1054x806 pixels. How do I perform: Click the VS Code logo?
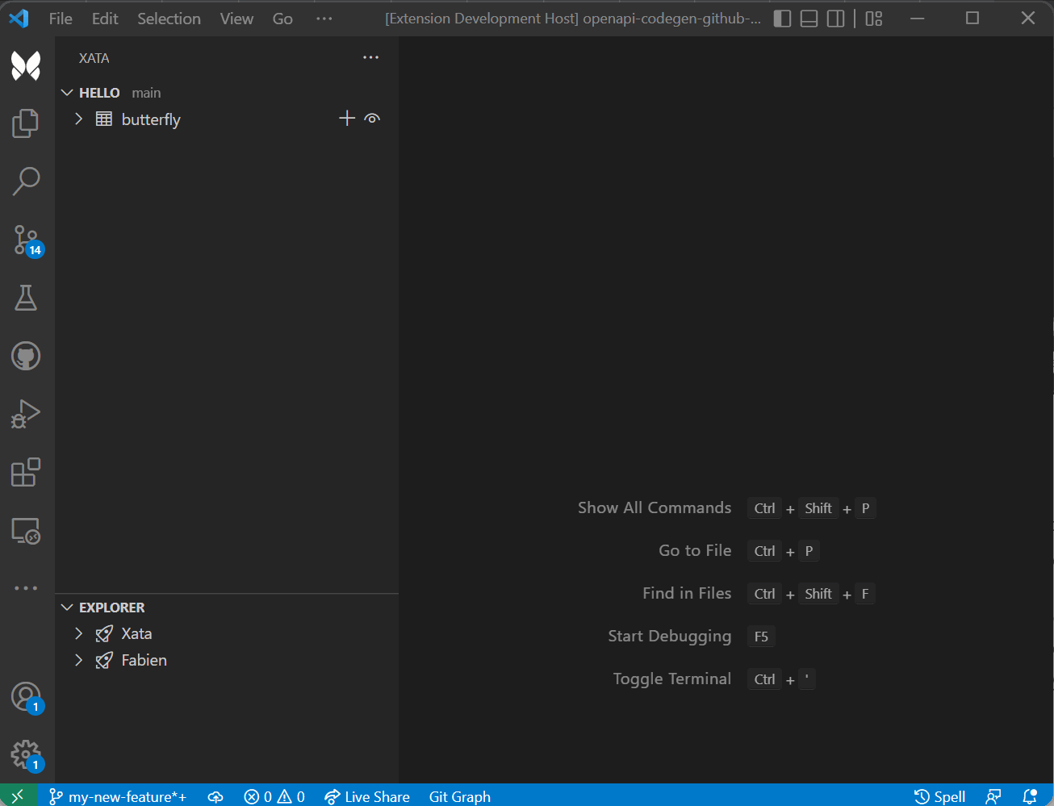pyautogui.click(x=19, y=18)
